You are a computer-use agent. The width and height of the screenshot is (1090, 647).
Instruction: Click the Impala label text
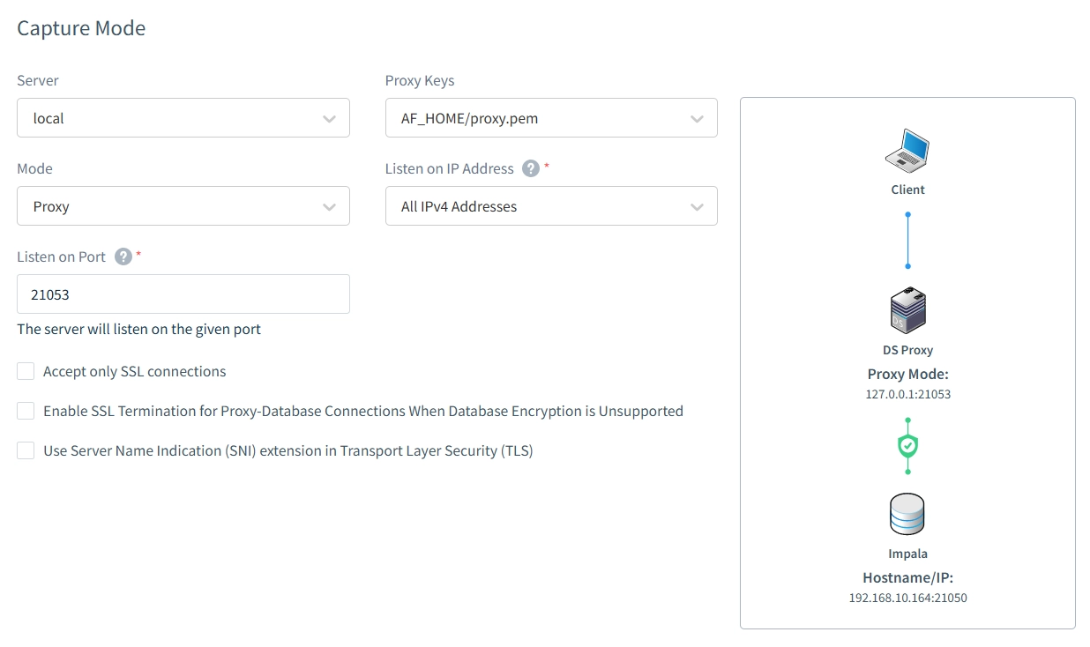click(907, 554)
